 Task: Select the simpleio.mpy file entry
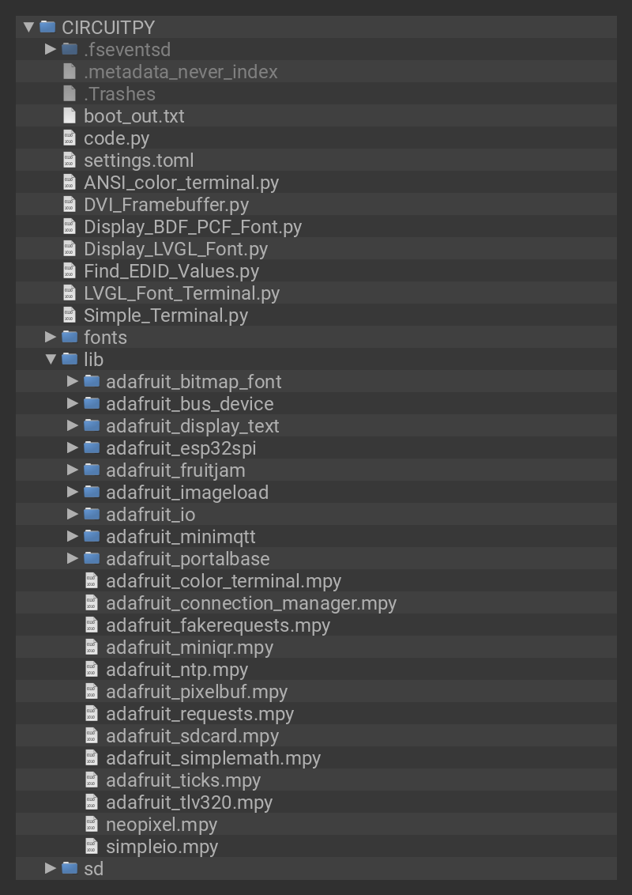[x=161, y=846]
